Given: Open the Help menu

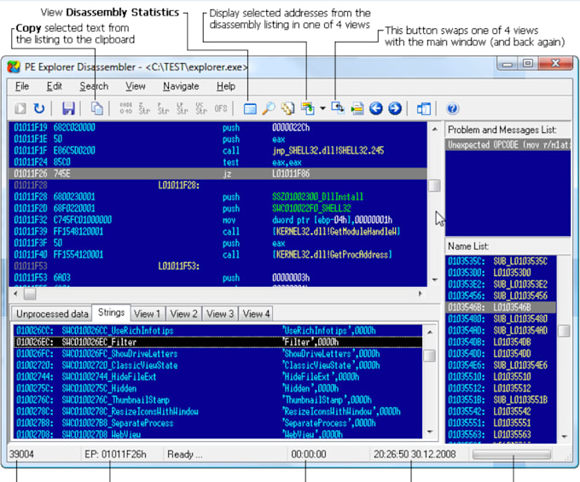Looking at the screenshot, I should coord(226,86).
